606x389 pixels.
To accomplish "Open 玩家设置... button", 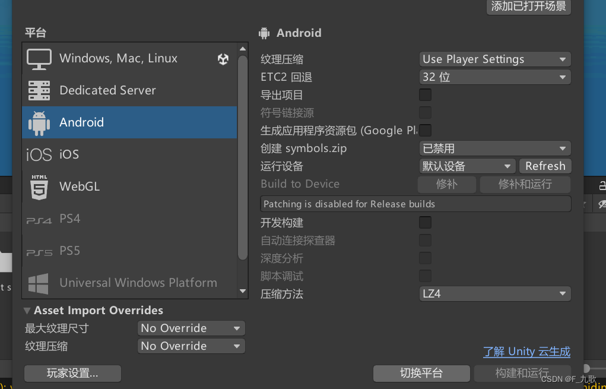I will [72, 373].
